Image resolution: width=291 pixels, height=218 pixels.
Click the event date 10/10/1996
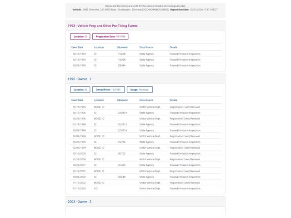[79, 113]
